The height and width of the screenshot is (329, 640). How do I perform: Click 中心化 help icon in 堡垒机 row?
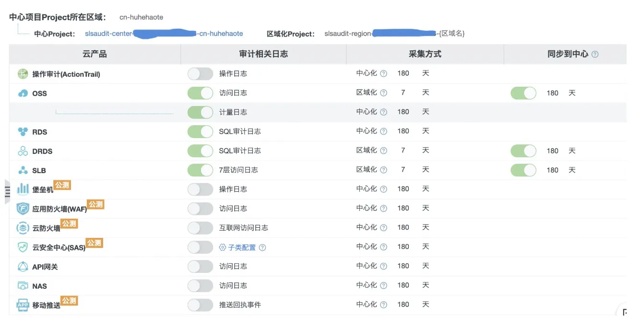383,189
